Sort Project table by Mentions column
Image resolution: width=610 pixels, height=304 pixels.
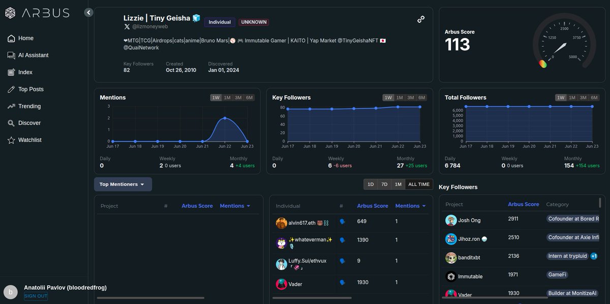(x=235, y=206)
